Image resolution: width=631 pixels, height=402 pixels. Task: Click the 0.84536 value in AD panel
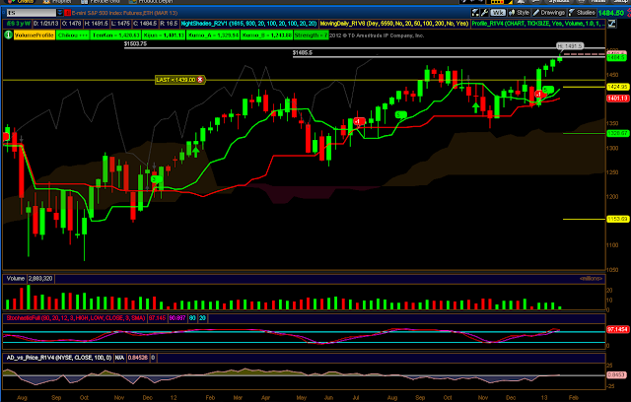pos(138,358)
